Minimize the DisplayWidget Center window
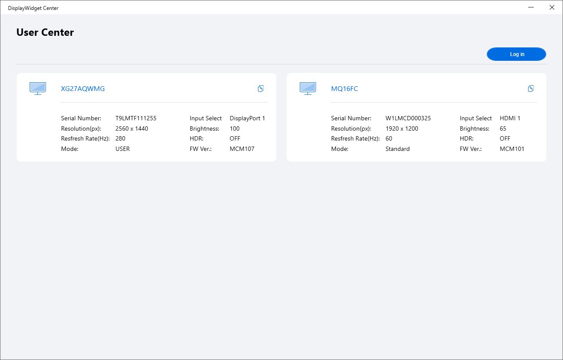563x360 pixels. pyautogui.click(x=531, y=7)
